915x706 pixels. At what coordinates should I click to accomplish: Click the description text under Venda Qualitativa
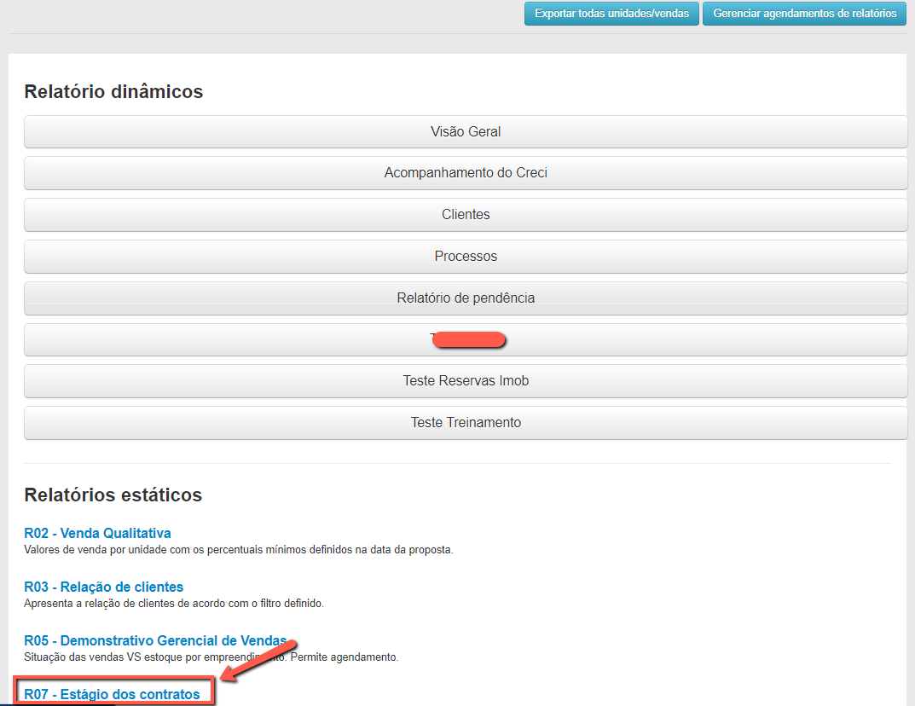pyautogui.click(x=238, y=550)
